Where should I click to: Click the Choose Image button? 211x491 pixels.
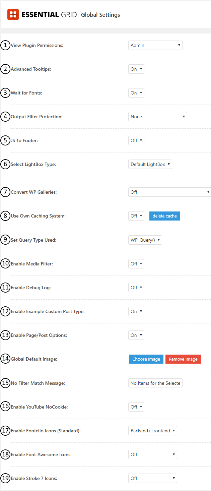pos(146,359)
